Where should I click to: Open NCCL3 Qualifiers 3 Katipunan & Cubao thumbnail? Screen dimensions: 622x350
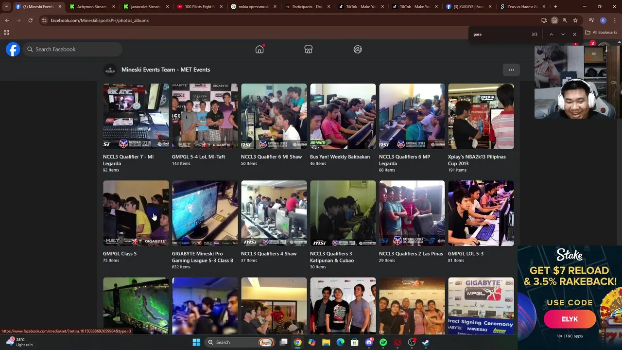(x=343, y=213)
